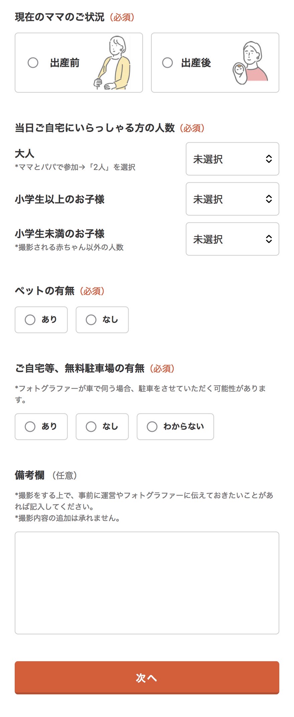Choose あり for ペットの有無
Image resolution: width=294 pixels, height=717 pixels.
click(30, 320)
